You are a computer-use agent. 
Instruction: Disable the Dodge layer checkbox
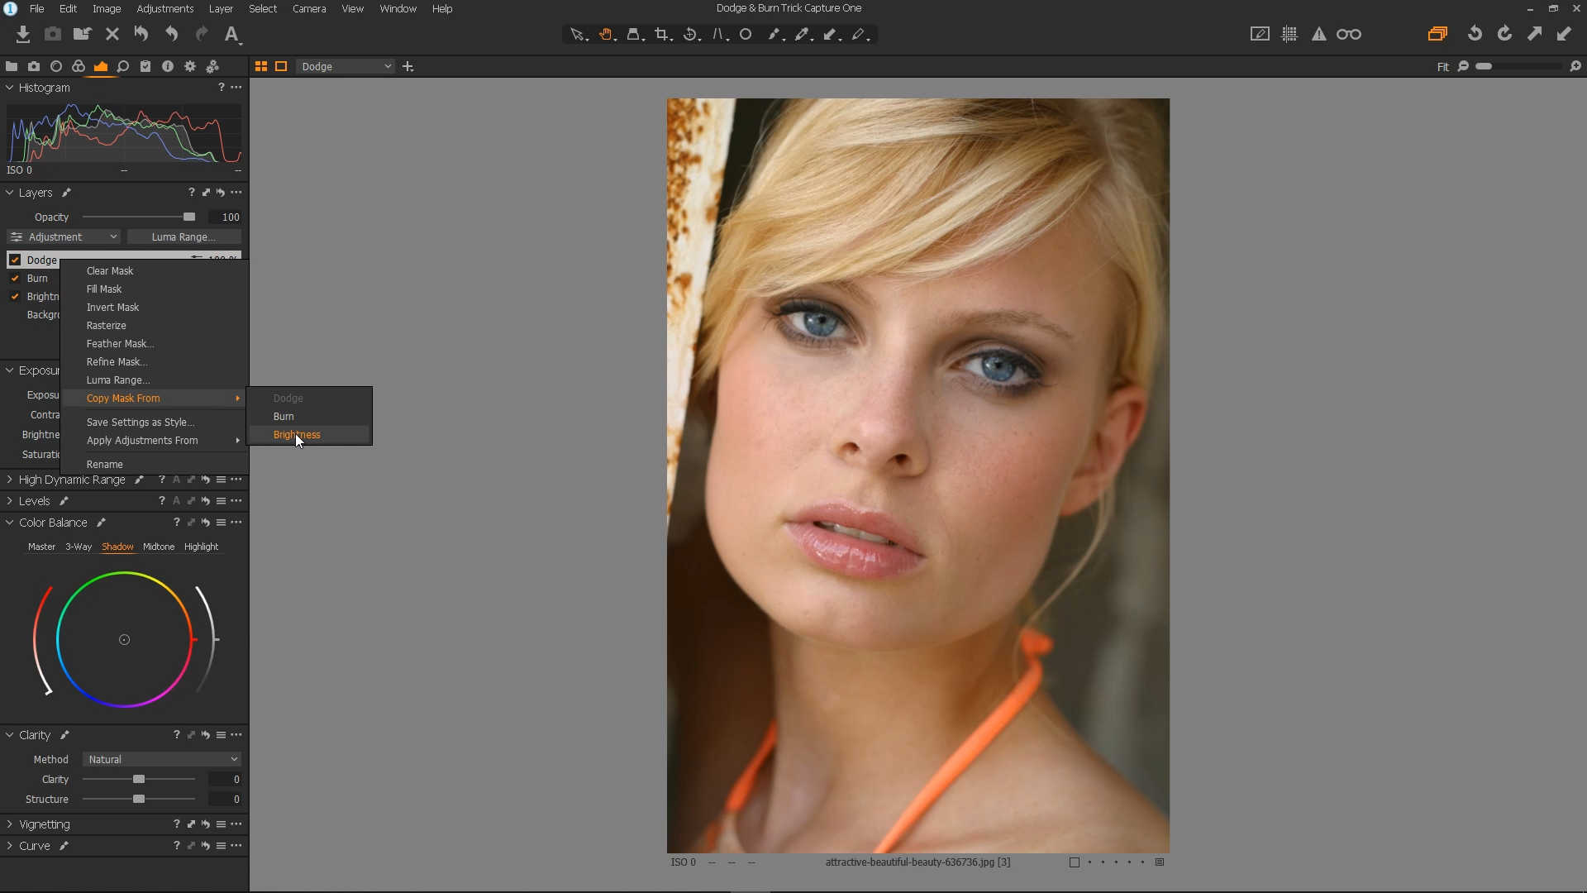point(15,260)
